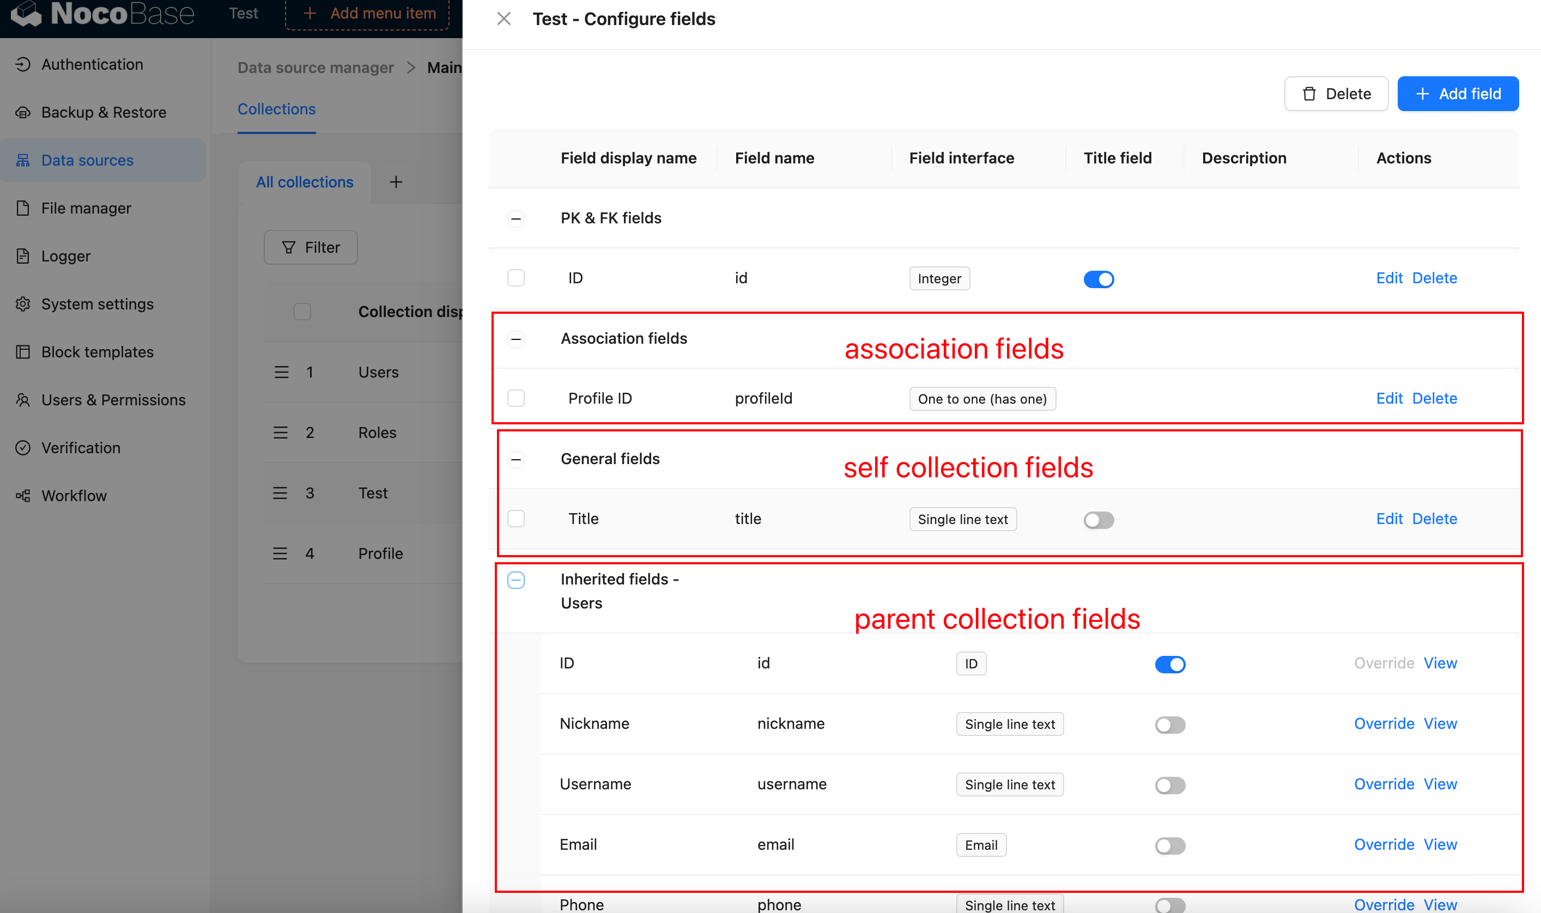Image resolution: width=1541 pixels, height=913 pixels.
Task: Toggle title field switch for Title row
Action: tap(1099, 520)
